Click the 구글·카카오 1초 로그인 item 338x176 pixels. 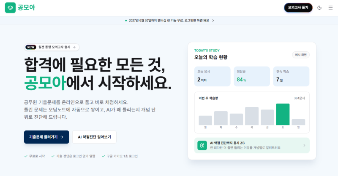[x=120, y=156]
